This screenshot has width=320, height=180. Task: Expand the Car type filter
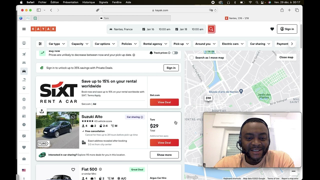(57, 44)
